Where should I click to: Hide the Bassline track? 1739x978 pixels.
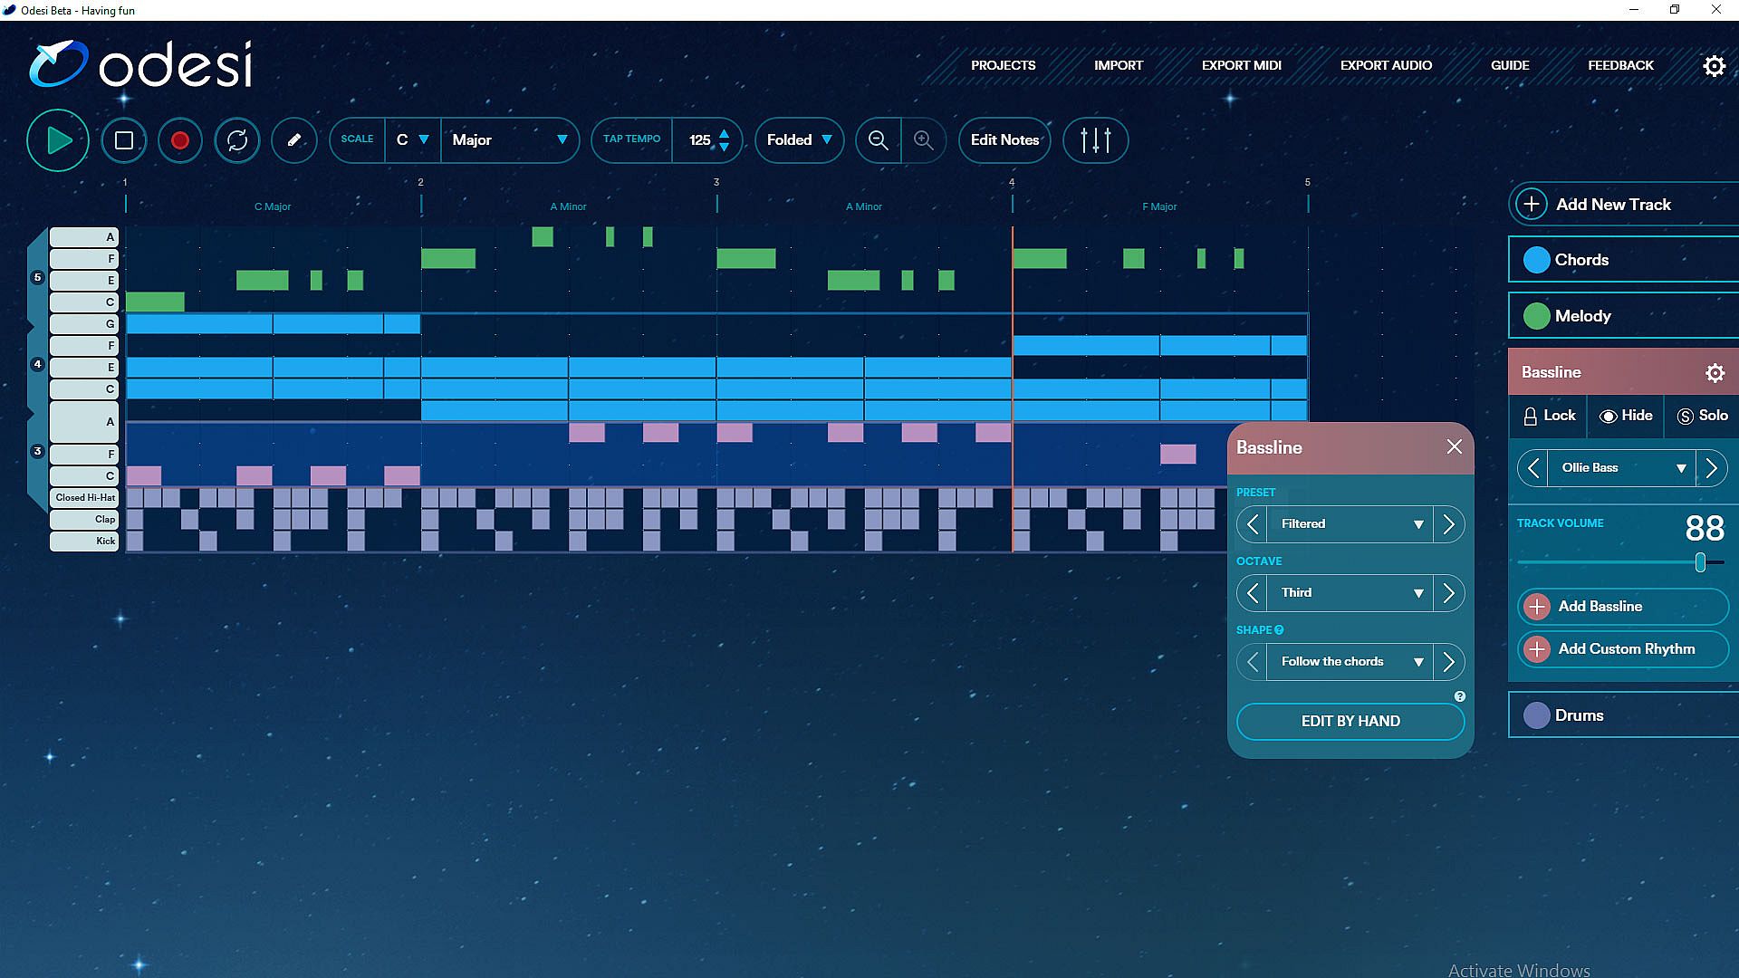pos(1626,416)
